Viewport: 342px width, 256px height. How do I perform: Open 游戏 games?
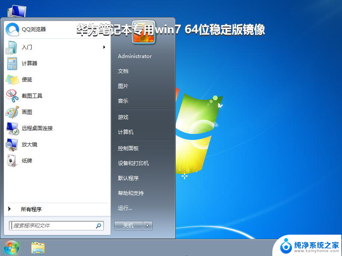tap(123, 117)
